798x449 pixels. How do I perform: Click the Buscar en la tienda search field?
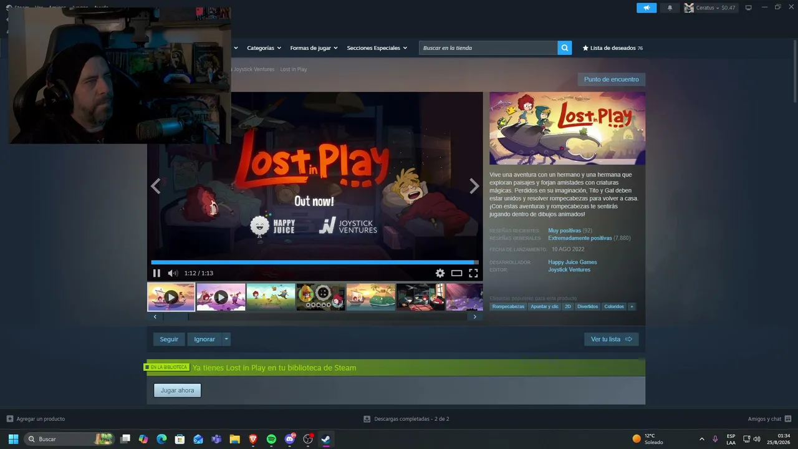click(488, 48)
